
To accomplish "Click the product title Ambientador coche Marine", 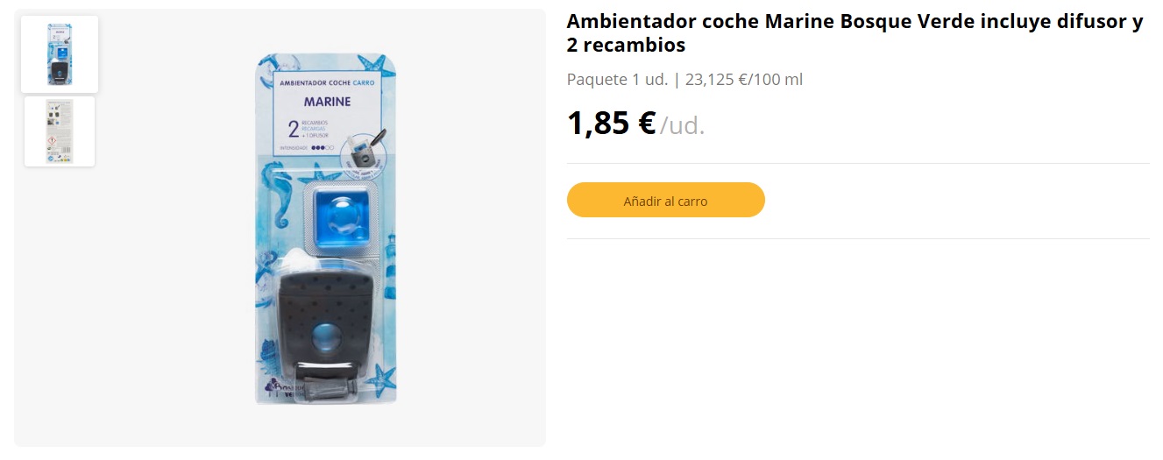I will tap(855, 33).
